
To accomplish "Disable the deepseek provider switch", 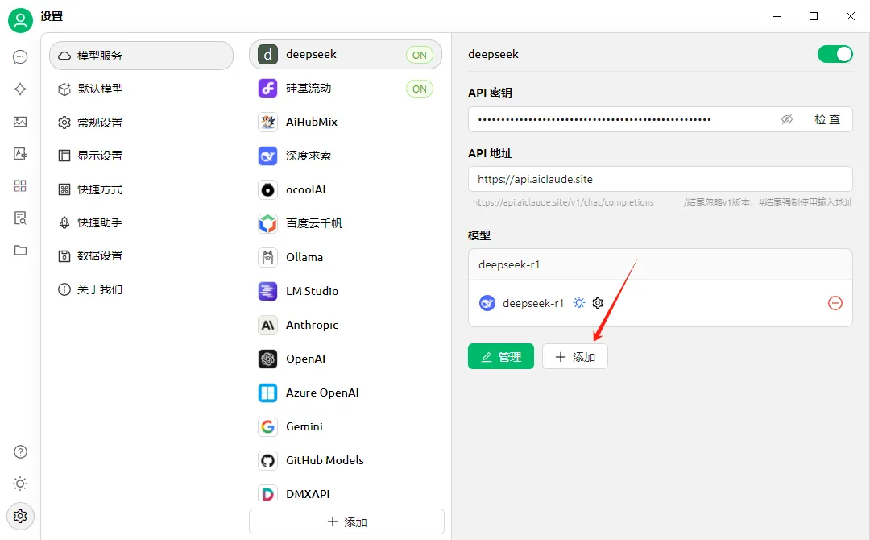I will [835, 54].
